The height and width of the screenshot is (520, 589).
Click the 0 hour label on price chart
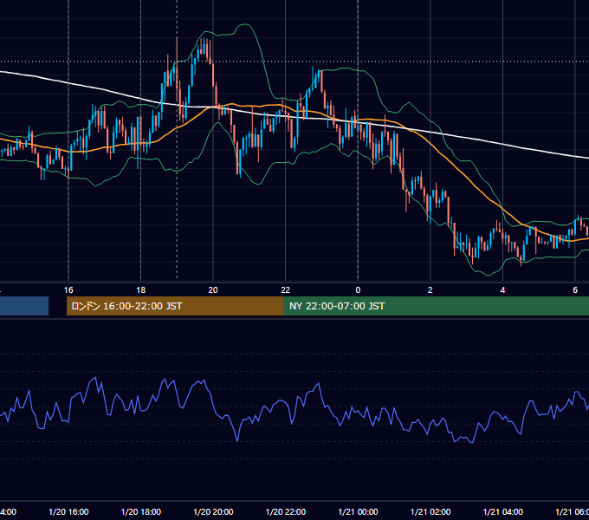[x=358, y=290]
